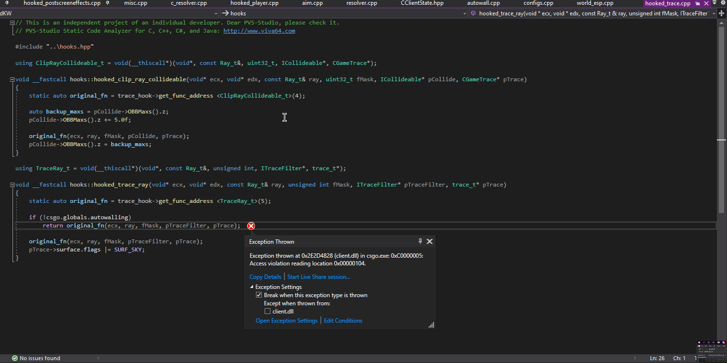The height and width of the screenshot is (363, 727).
Task: Click the editor split window icon
Action: pyautogui.click(x=721, y=13)
